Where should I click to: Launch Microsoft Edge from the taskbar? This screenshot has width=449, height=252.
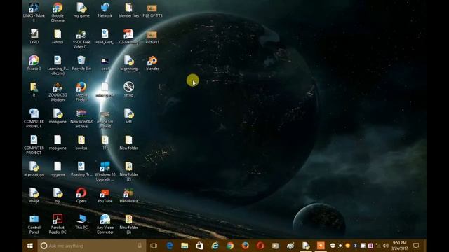coord(170,246)
